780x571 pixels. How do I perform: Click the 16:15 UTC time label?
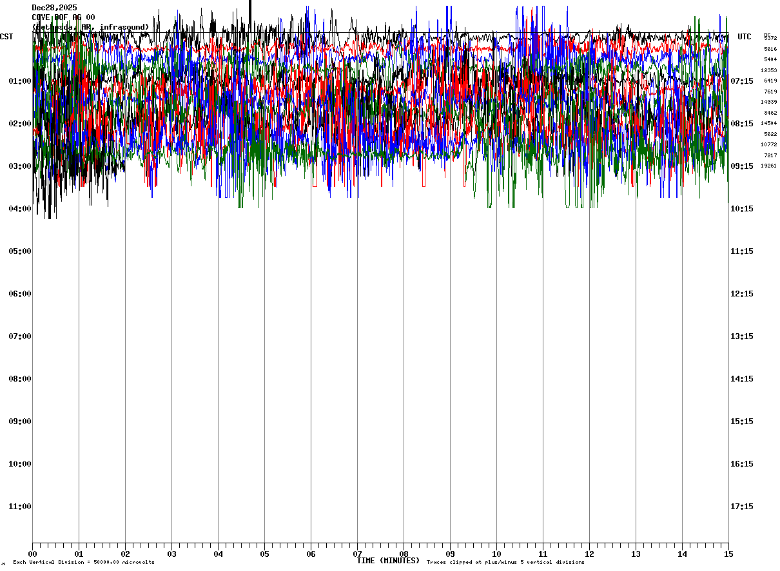(x=742, y=464)
